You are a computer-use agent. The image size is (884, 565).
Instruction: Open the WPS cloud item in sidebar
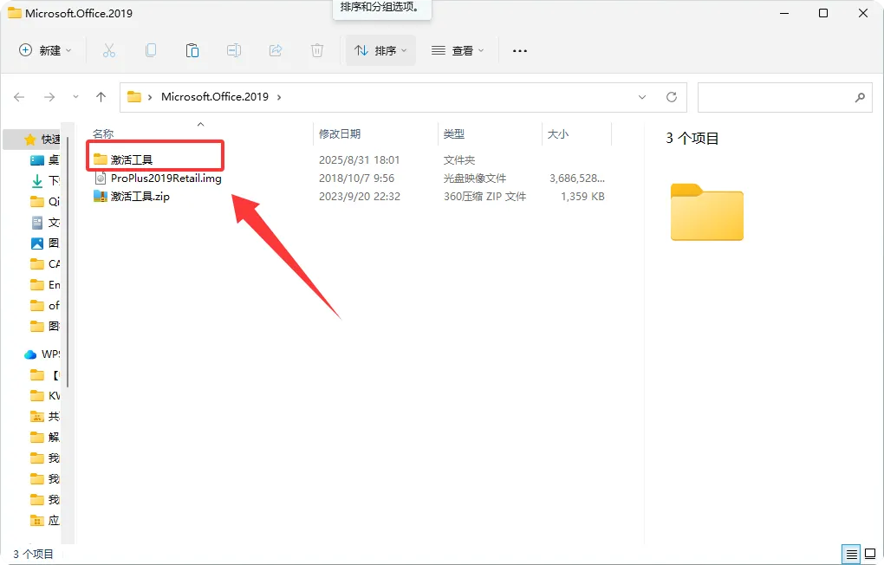(41, 354)
